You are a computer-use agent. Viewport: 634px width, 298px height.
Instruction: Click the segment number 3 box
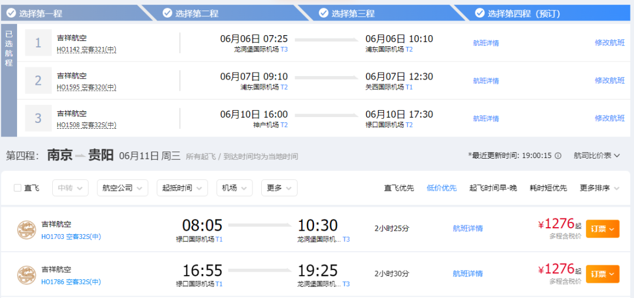[x=38, y=118]
